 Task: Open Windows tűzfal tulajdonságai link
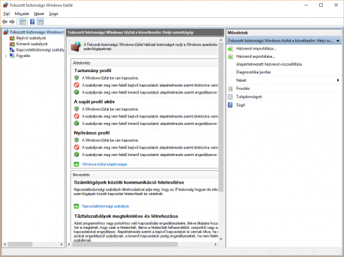(105, 164)
